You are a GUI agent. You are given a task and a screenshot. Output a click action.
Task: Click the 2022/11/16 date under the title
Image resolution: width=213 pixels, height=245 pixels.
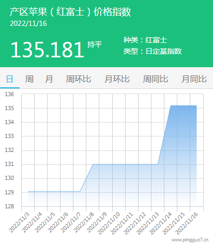tap(28, 24)
